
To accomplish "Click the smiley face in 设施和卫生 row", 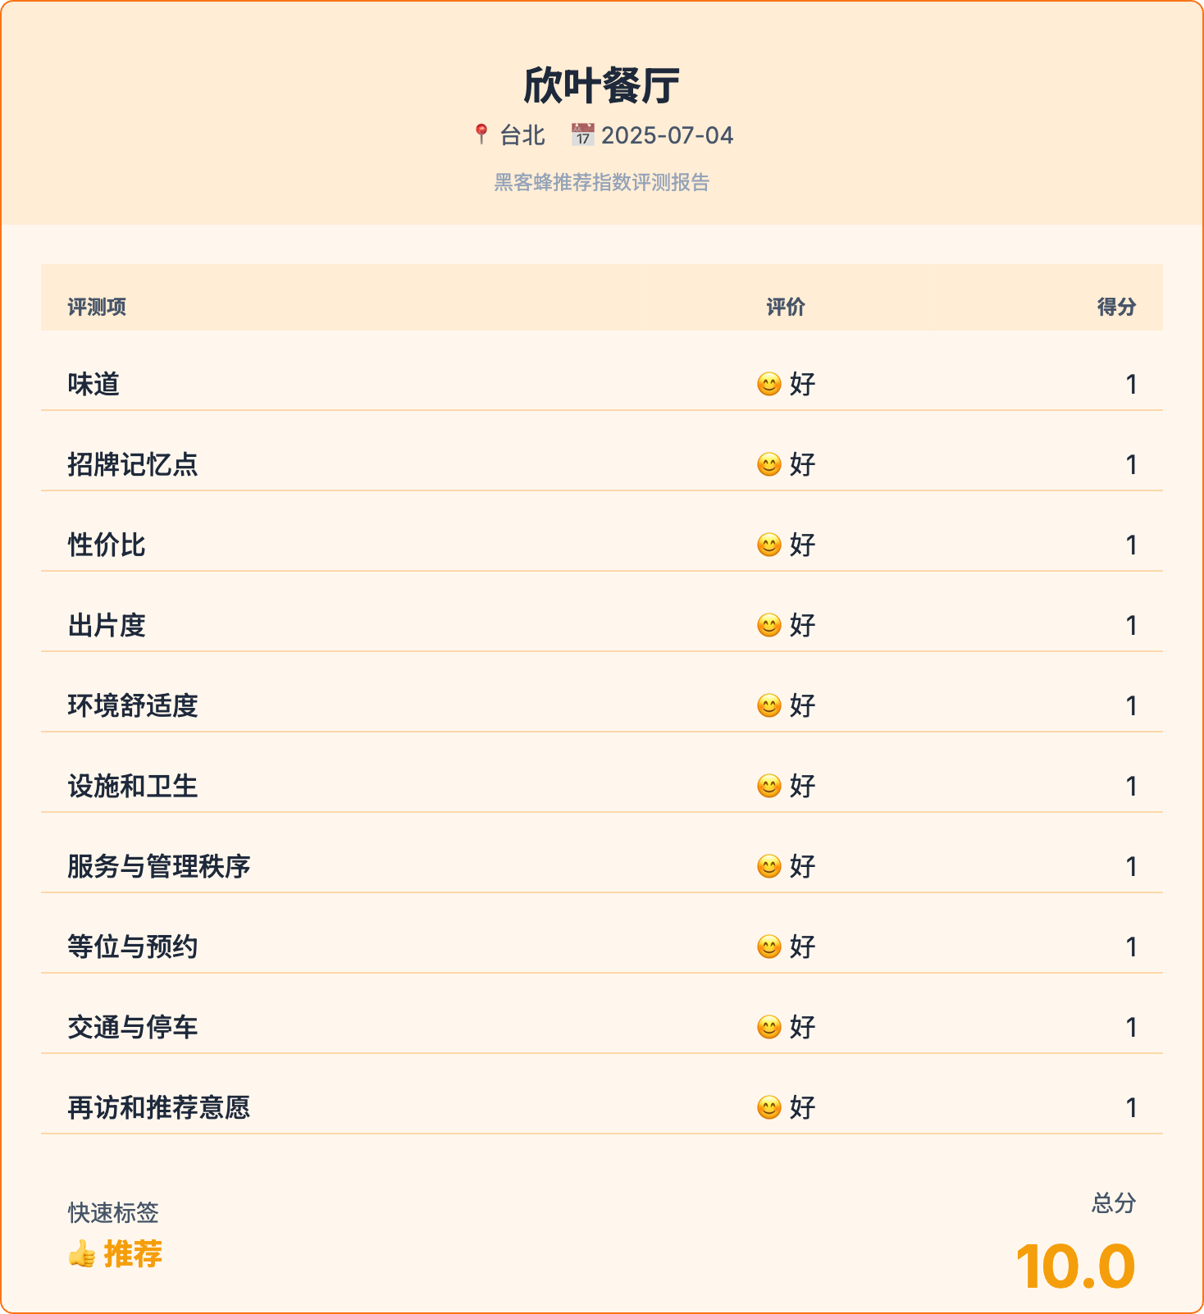I will pyautogui.click(x=768, y=786).
